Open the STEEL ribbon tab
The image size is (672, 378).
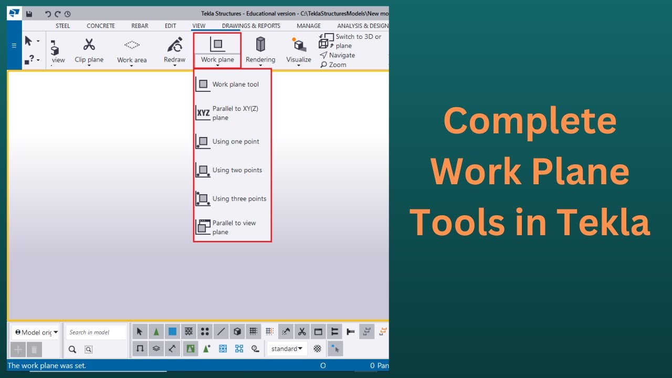tap(62, 26)
